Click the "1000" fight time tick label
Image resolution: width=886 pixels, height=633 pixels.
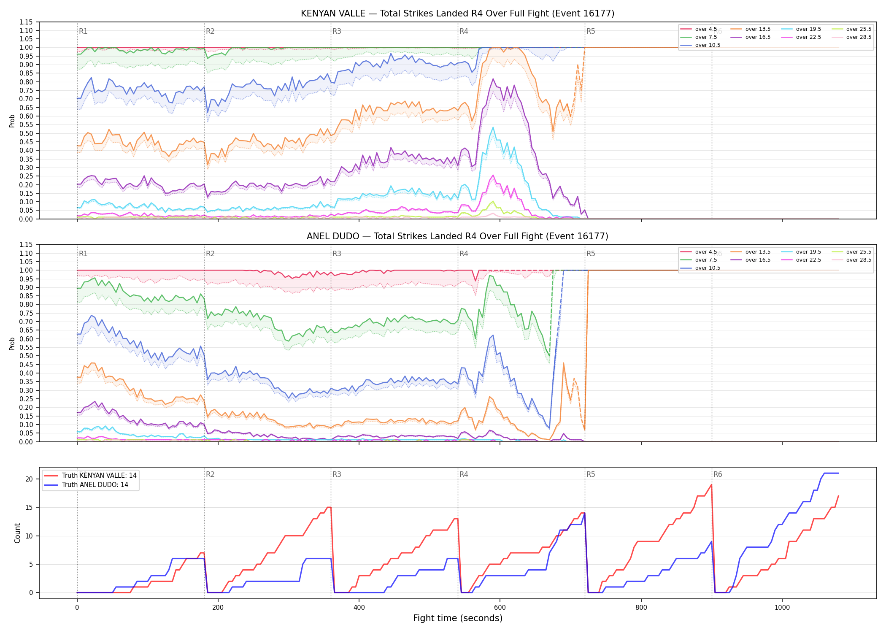click(782, 608)
